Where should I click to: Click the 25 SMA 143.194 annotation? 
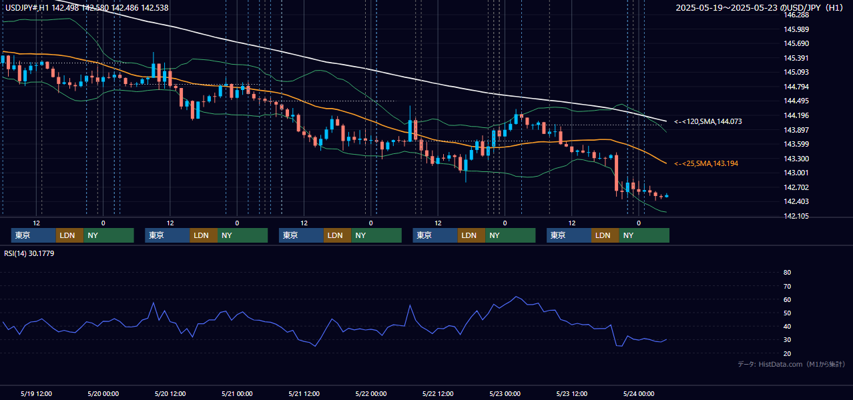(706, 163)
